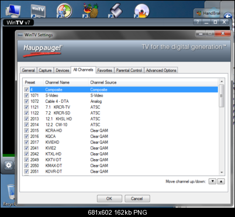
Task: Uncheck the S-Video preset 1071 checkbox
Action: pos(26,95)
